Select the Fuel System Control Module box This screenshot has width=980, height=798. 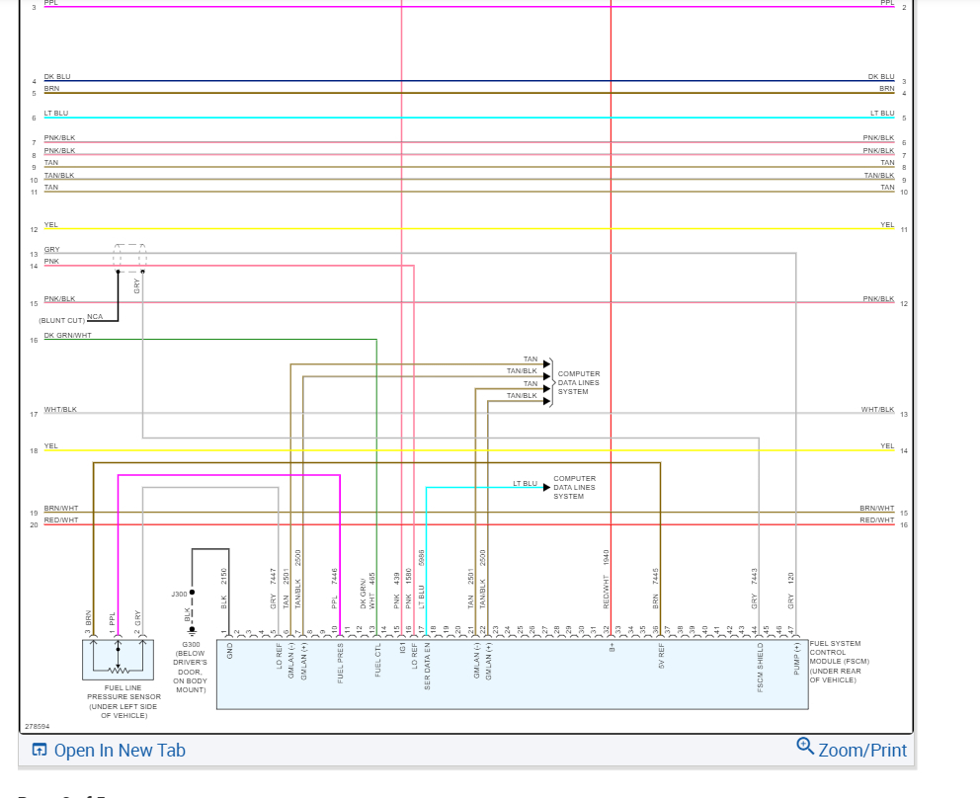pos(513,675)
